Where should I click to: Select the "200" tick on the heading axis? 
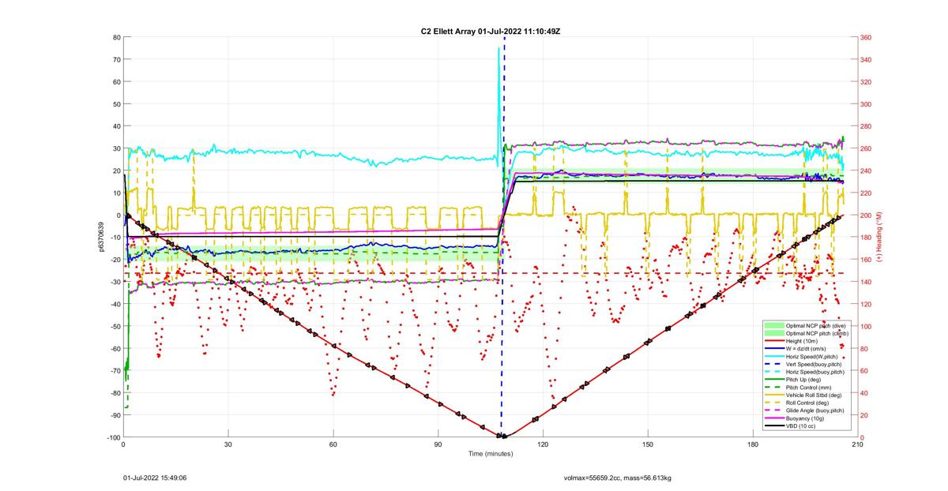pos(867,215)
